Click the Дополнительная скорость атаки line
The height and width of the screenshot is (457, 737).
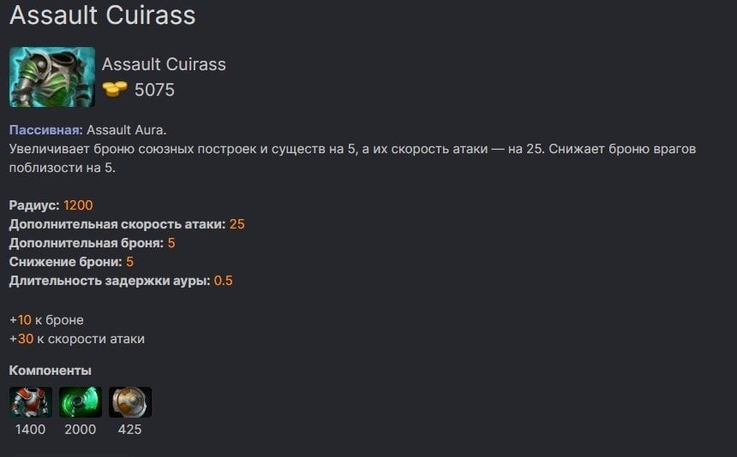(127, 224)
